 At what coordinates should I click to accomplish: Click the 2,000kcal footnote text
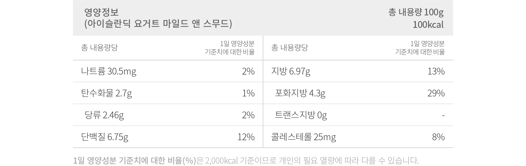click(222, 161)
